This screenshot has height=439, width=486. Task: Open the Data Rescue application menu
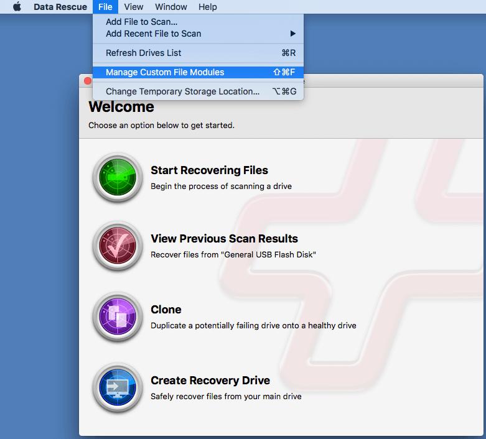pyautogui.click(x=60, y=7)
